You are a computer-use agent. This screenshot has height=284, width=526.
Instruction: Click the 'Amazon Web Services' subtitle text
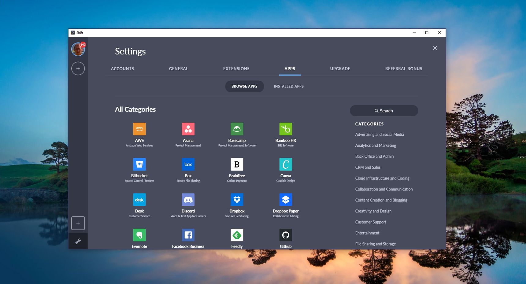139,146
